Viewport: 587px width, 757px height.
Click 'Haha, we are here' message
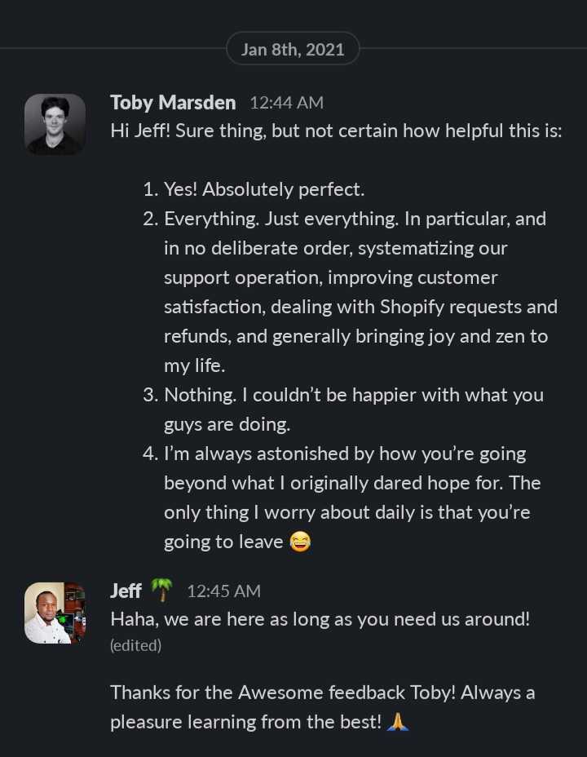[x=320, y=619]
